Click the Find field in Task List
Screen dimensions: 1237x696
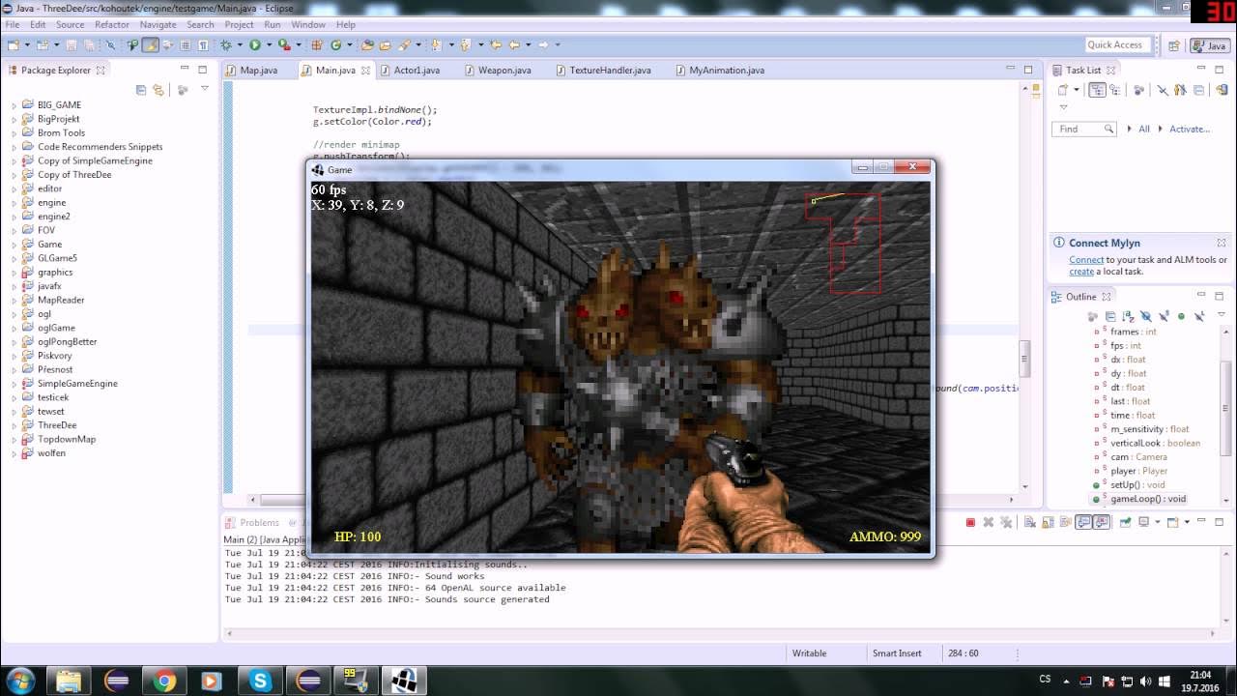tap(1084, 129)
